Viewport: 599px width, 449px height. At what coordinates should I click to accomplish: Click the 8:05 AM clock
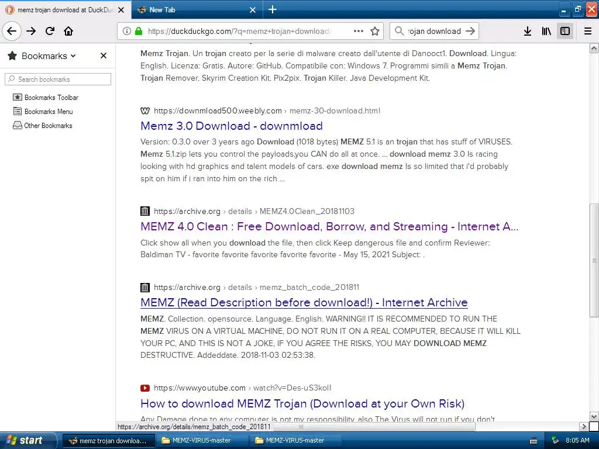click(577, 441)
